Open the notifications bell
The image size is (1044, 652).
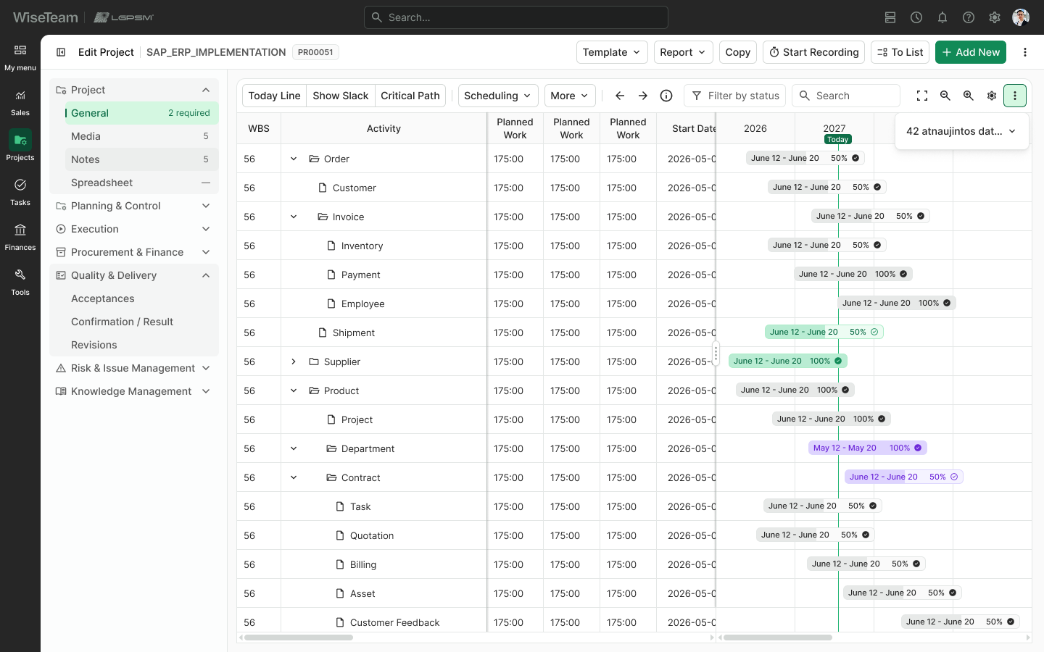[x=942, y=17]
